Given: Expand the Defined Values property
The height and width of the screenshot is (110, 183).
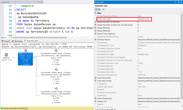Looking at the screenshot, I should 96,40.
